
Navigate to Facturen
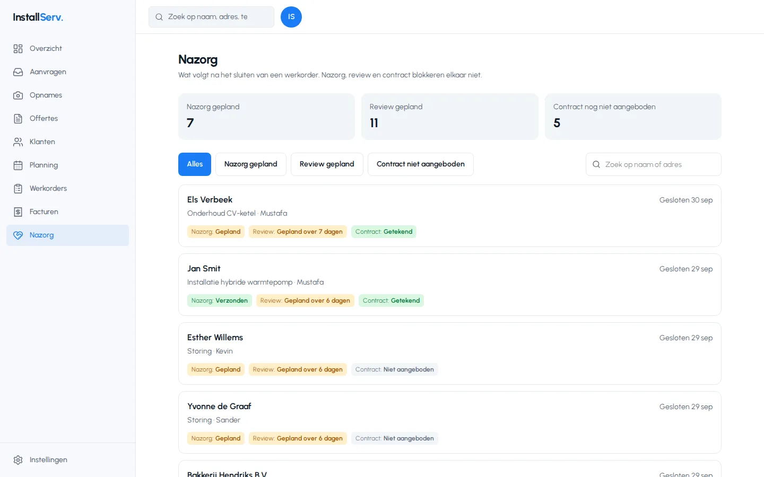[67, 212]
